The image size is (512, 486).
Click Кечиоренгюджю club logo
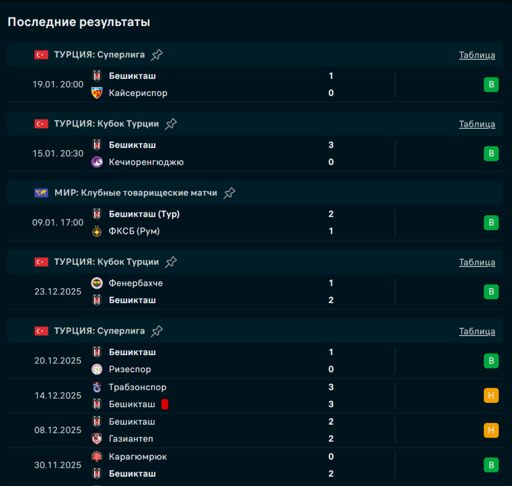point(97,162)
